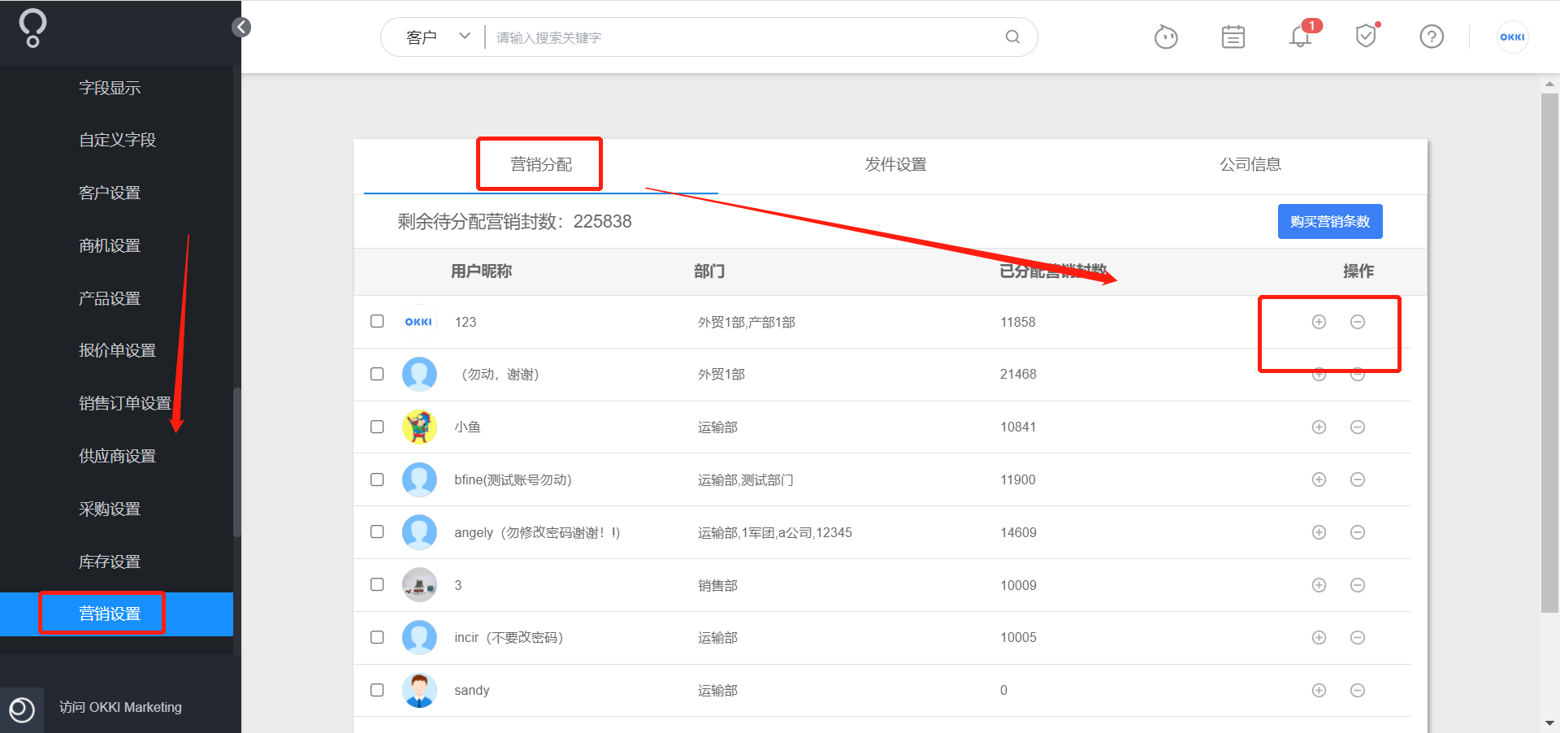The height and width of the screenshot is (733, 1560).
Task: Click the search magnifier icon
Action: point(1012,37)
